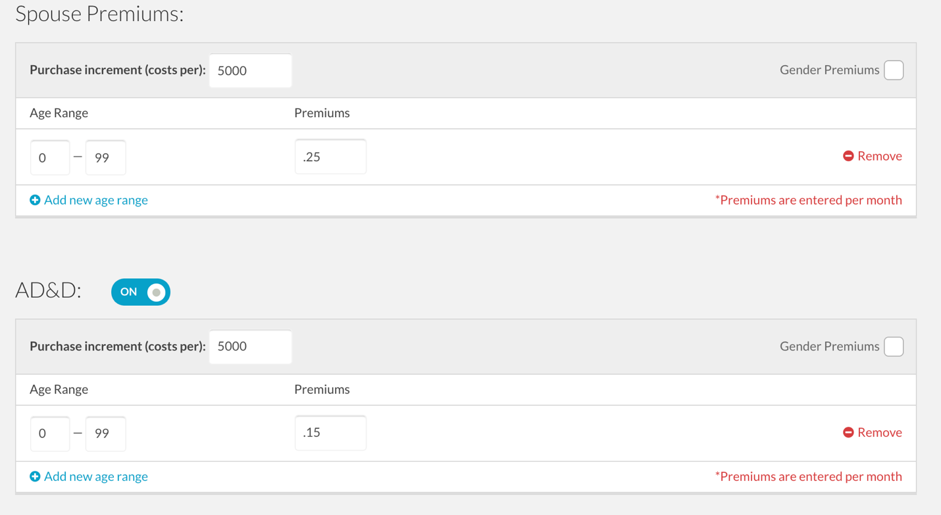Click the white knob on AD&D switch
941x515 pixels.
coord(157,292)
